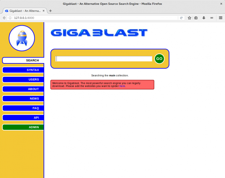This screenshot has width=225, height=178.
Task: Bookmark this page using the star icon
Action: click(189, 18)
